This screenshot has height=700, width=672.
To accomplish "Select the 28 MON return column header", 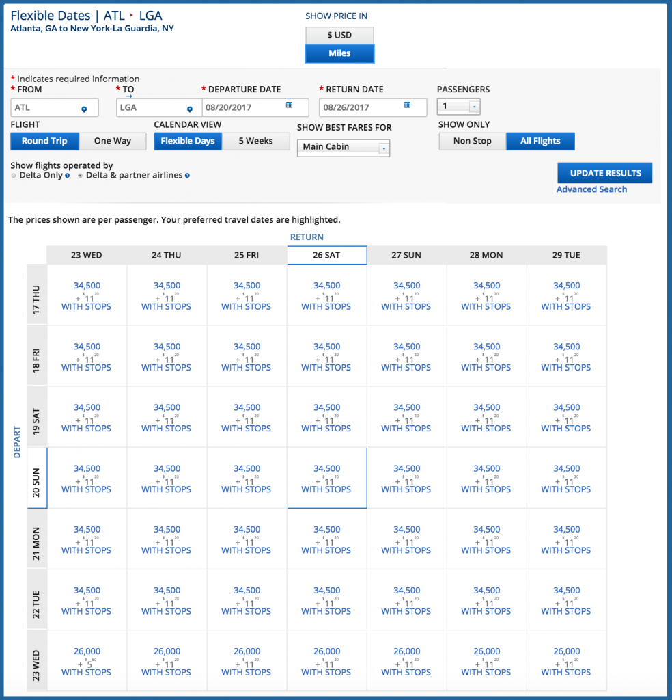I will point(486,256).
